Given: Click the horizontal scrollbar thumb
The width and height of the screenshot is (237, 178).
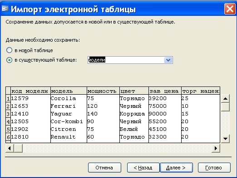Looking at the screenshot, I should [x=18, y=148].
